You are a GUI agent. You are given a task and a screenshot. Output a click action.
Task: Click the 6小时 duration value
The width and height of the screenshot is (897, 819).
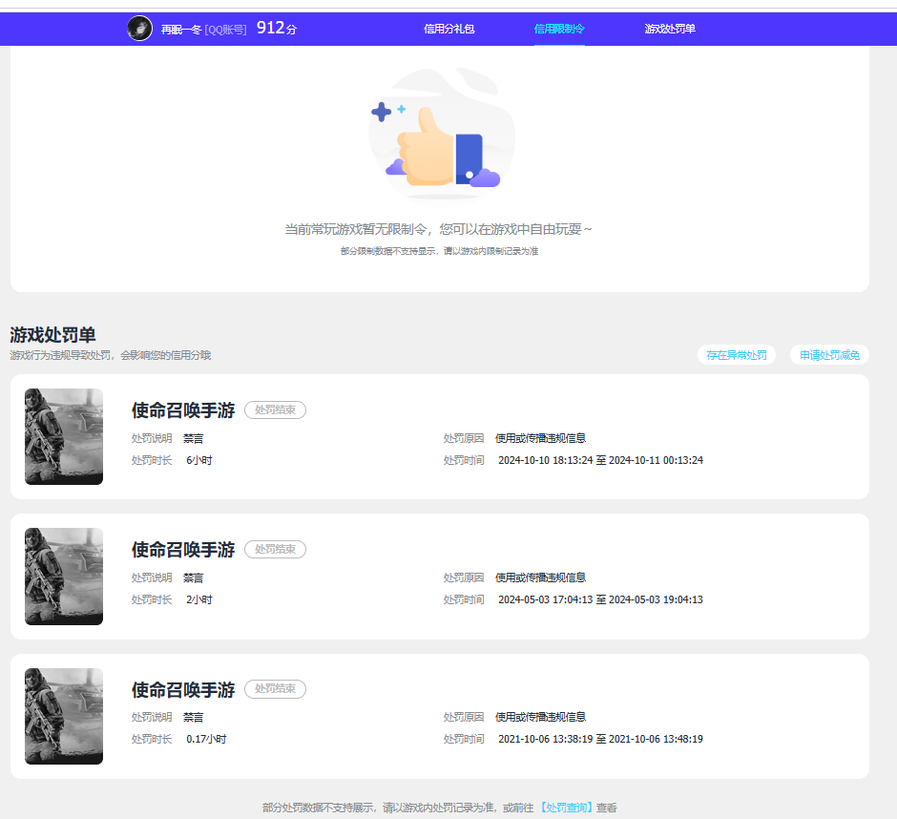tap(199, 460)
